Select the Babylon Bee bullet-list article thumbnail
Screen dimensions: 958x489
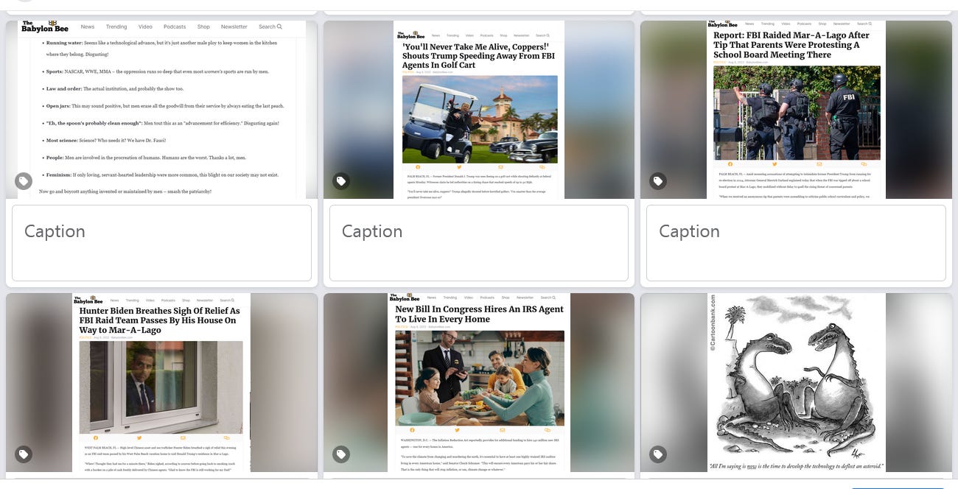161,110
